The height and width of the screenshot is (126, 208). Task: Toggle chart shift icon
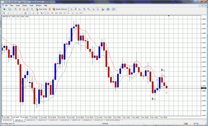[x=98, y=9]
